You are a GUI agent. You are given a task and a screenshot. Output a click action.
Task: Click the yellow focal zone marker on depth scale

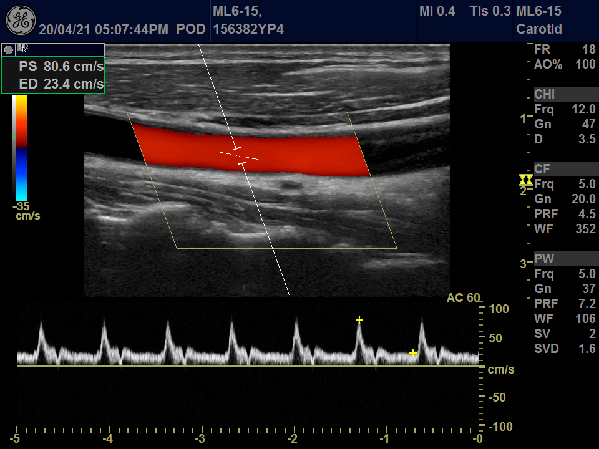tap(525, 180)
